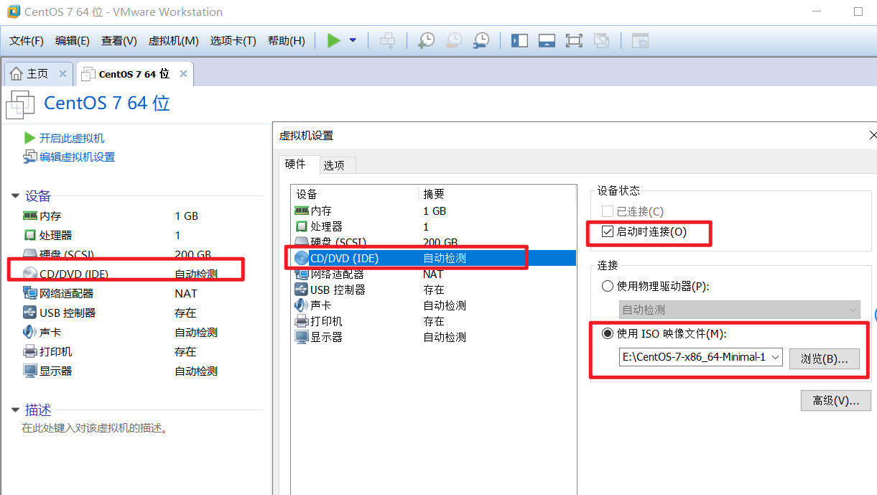
Task: Select 打印机 row in the 虚拟机设置 list
Action: pos(433,321)
